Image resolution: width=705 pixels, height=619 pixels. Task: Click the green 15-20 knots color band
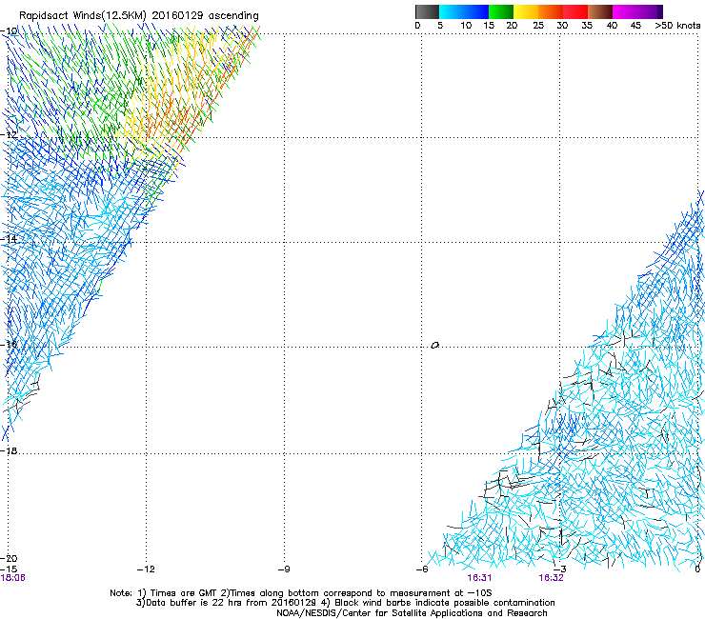click(501, 11)
